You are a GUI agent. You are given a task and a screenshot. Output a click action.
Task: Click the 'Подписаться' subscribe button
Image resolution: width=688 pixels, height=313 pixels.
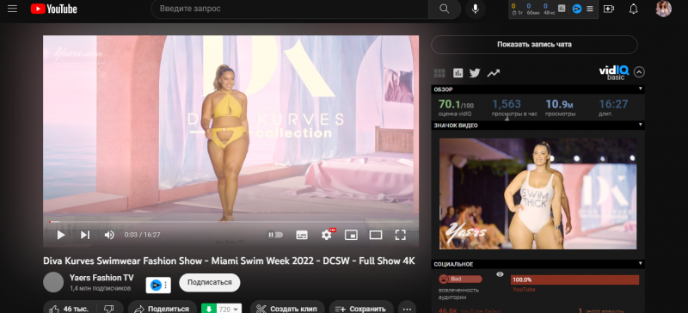(210, 282)
